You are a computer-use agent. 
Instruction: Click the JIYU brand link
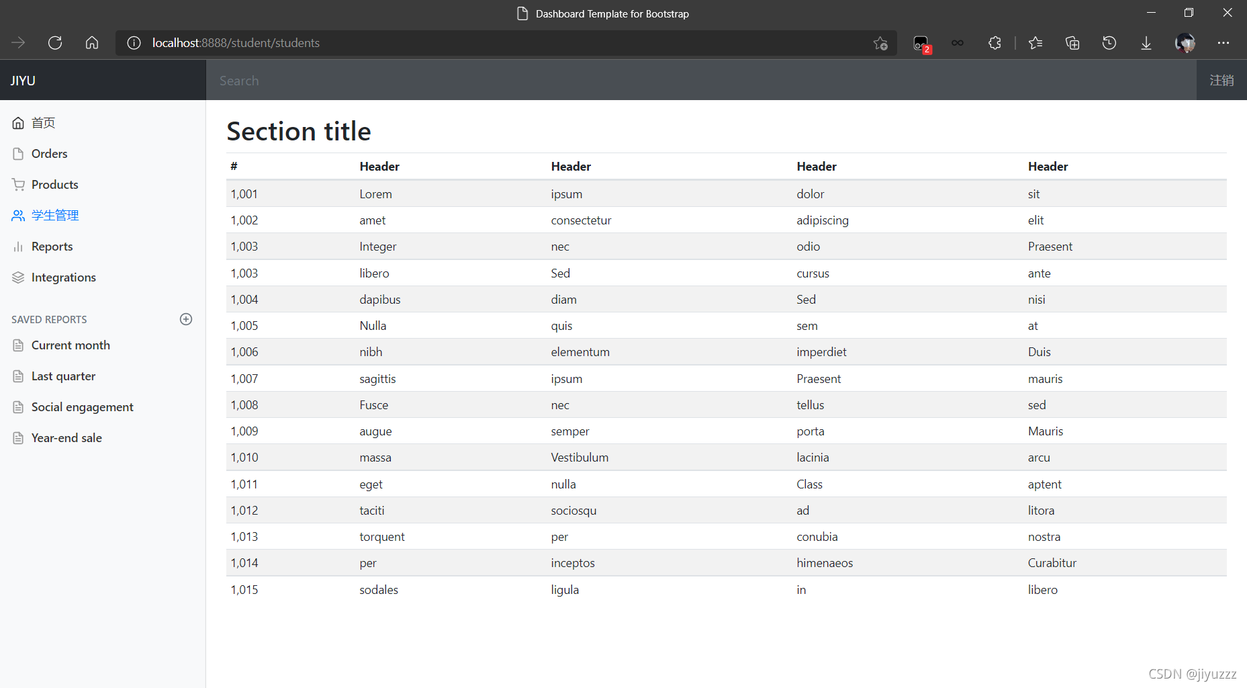pos(23,81)
